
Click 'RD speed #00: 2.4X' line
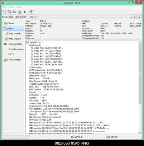click(46, 51)
